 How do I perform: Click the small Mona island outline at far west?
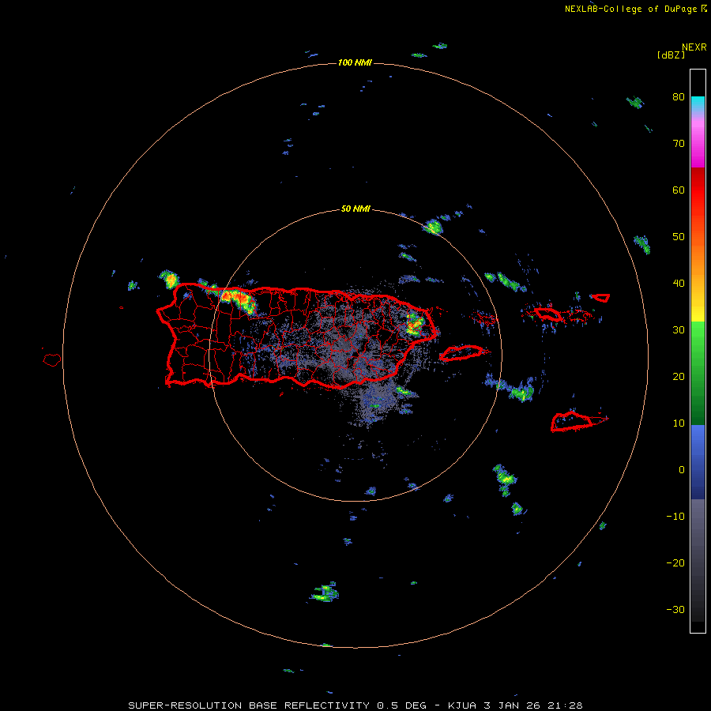pos(51,360)
